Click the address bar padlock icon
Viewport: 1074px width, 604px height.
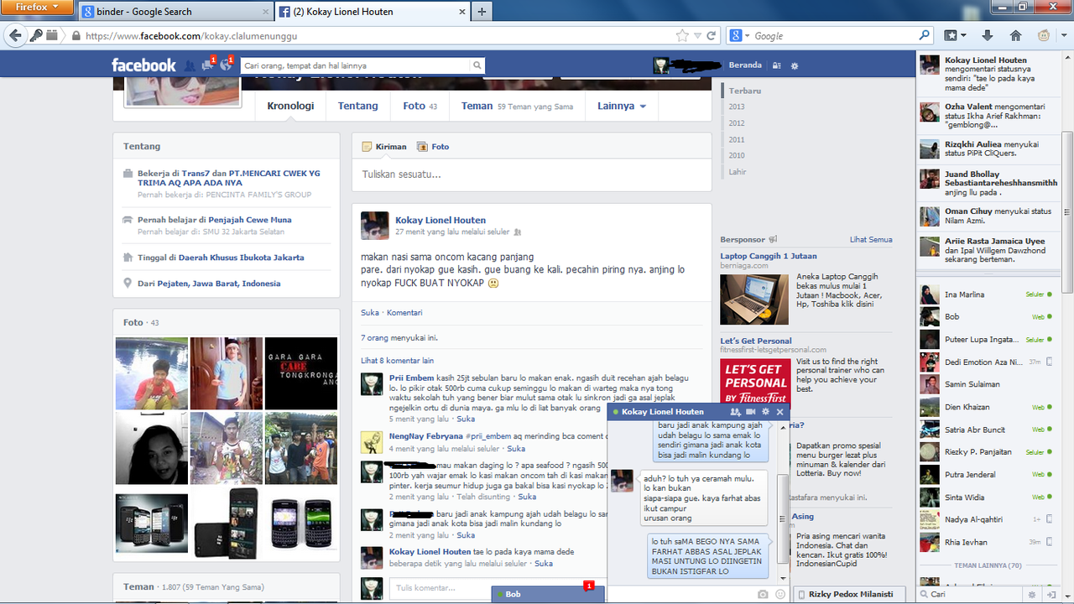(76, 36)
